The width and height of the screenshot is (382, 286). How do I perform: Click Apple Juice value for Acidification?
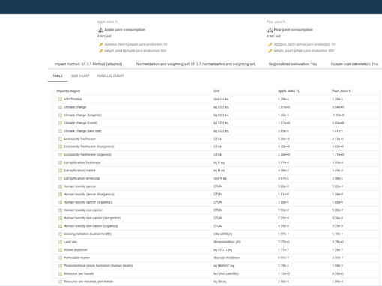click(x=284, y=99)
